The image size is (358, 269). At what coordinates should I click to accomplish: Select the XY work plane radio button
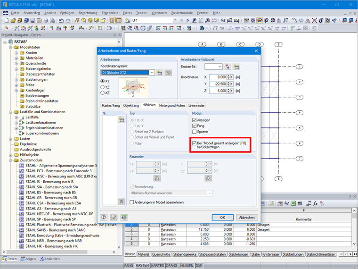click(x=103, y=81)
